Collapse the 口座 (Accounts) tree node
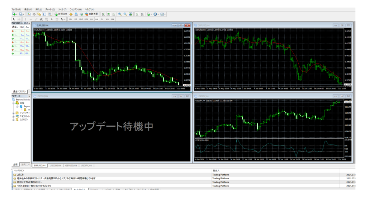The height and width of the screenshot is (197, 381). click(x=13, y=103)
